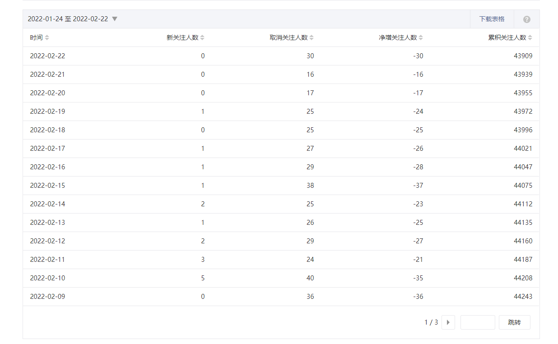Go to next page with arrow button

pyautogui.click(x=448, y=322)
